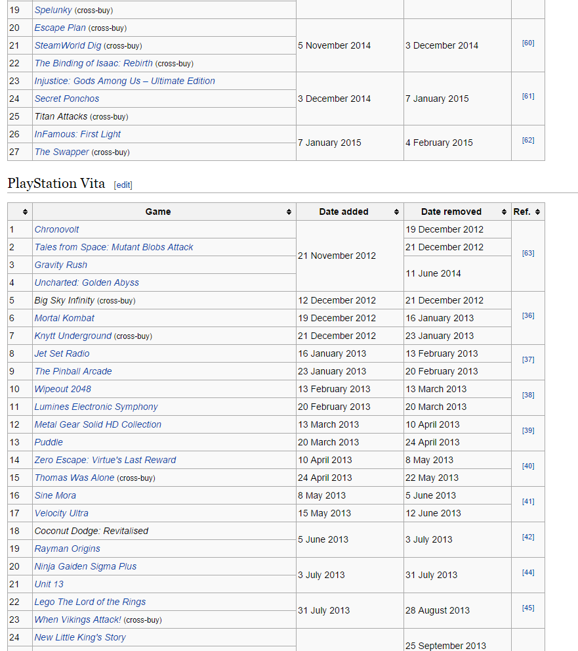This screenshot has height=651, width=578.
Task: Open New Little King's Story link
Action: click(x=80, y=637)
